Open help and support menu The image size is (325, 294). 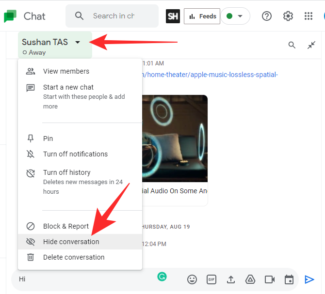[x=267, y=16]
